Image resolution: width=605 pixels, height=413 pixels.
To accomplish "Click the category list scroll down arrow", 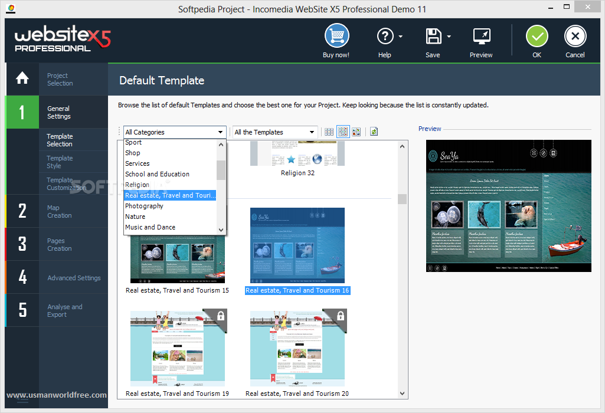I will pos(221,230).
